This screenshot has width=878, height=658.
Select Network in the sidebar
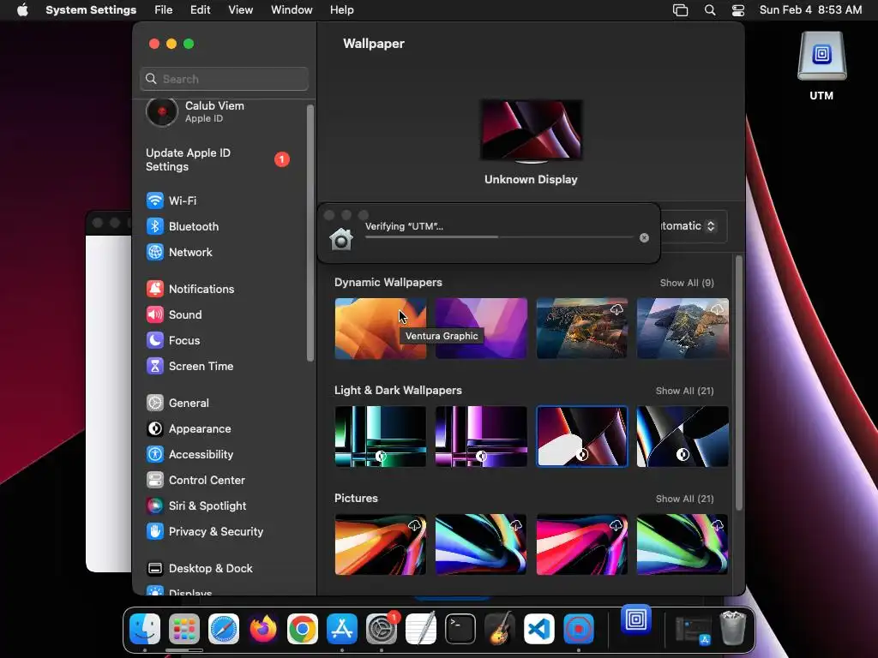pyautogui.click(x=179, y=252)
